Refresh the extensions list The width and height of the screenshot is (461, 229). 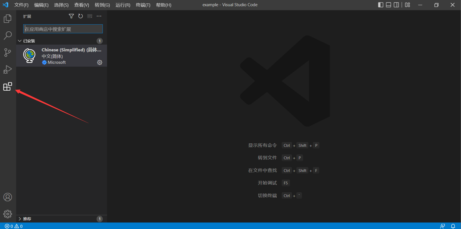(x=80, y=16)
